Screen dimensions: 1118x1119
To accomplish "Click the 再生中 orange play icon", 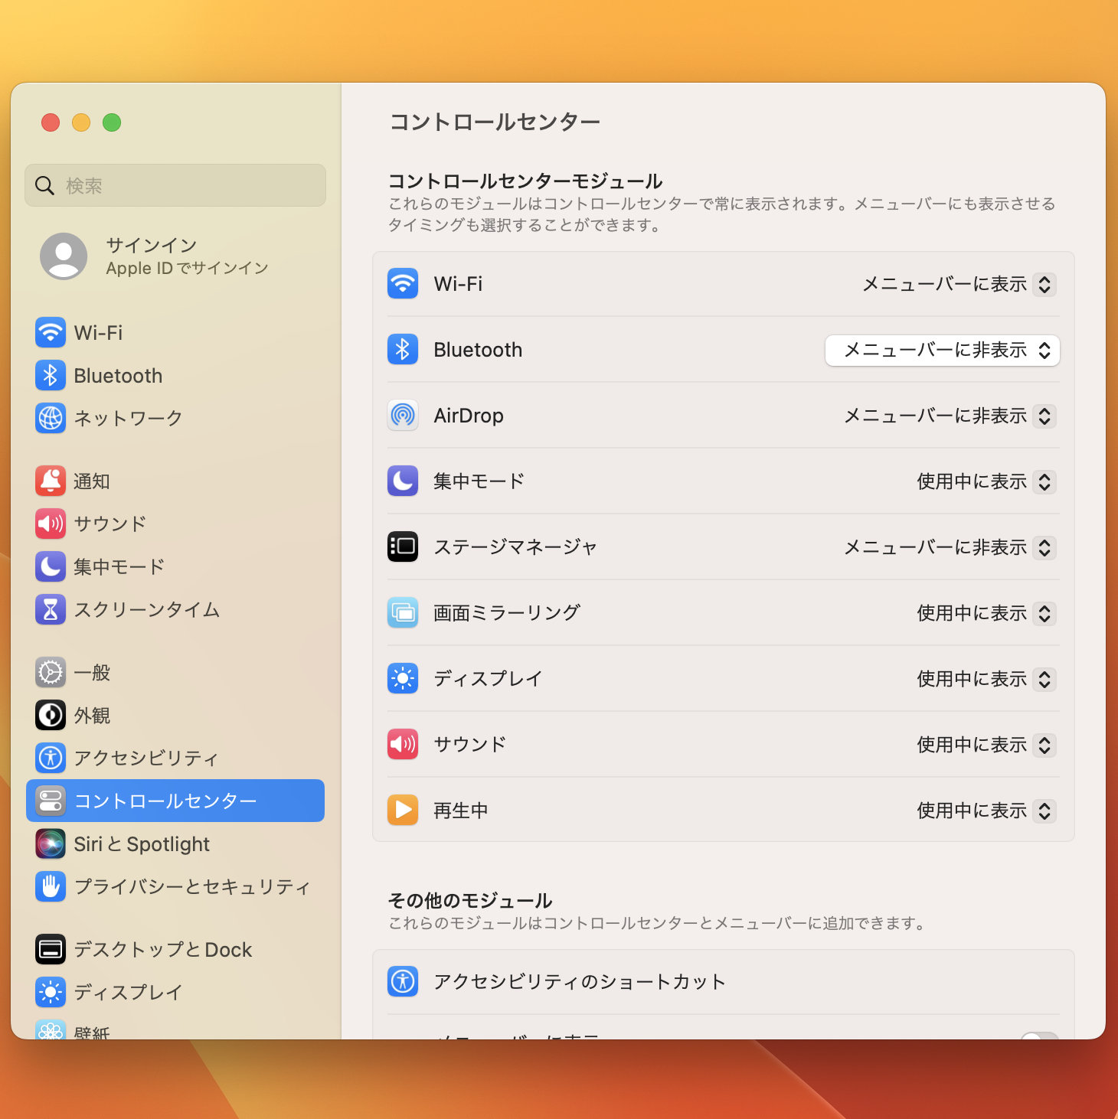I will (x=403, y=811).
